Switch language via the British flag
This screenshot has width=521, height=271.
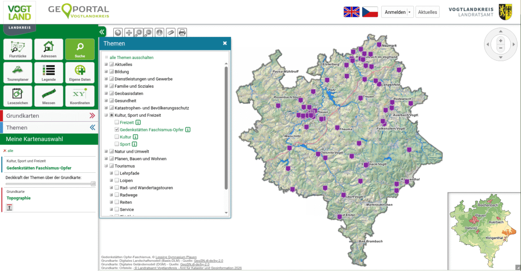pyautogui.click(x=351, y=12)
